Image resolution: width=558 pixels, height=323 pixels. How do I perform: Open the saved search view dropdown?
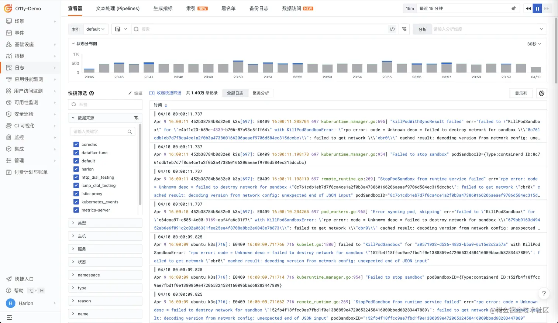(x=121, y=29)
